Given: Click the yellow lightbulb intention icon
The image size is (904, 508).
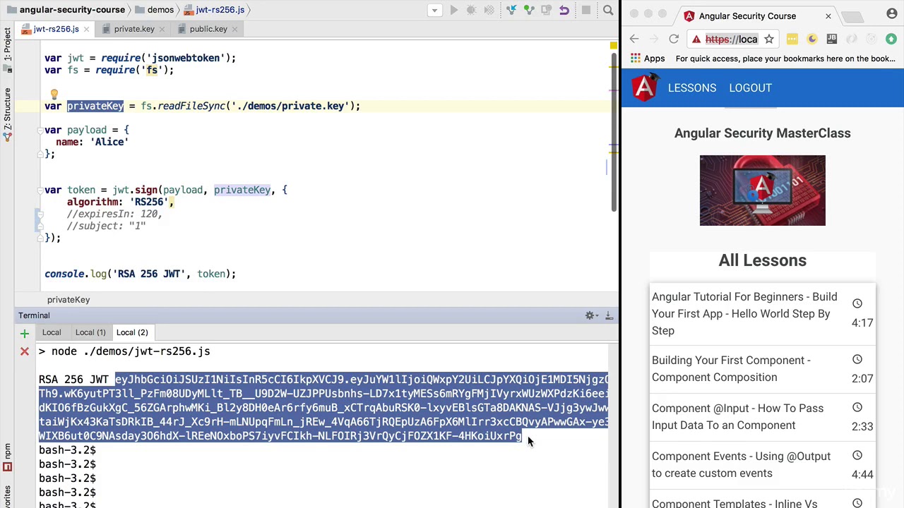Looking at the screenshot, I should tap(54, 94).
